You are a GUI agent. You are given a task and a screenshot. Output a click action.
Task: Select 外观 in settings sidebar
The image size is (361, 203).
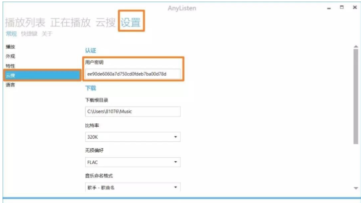tap(10, 56)
